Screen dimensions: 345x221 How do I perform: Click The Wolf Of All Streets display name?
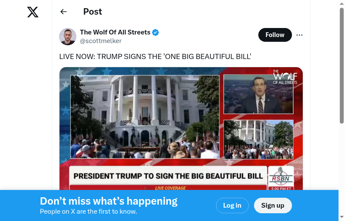point(115,32)
